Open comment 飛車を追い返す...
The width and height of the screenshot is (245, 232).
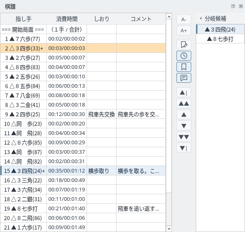pyautogui.click(x=141, y=209)
